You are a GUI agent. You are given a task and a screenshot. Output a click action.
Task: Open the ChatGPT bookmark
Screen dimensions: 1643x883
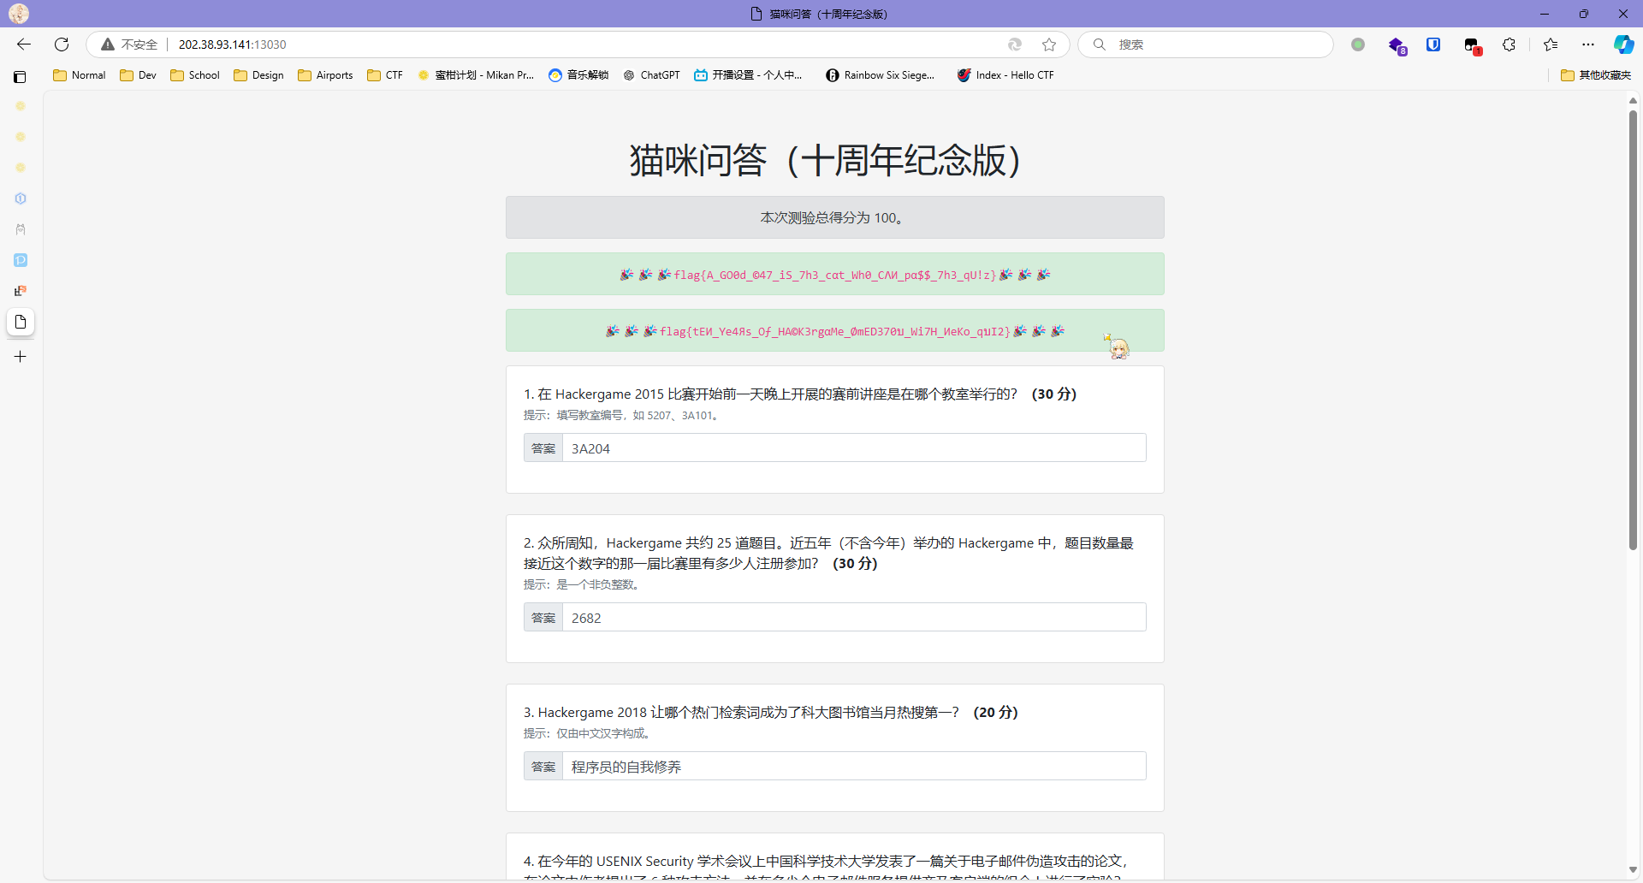click(x=651, y=75)
